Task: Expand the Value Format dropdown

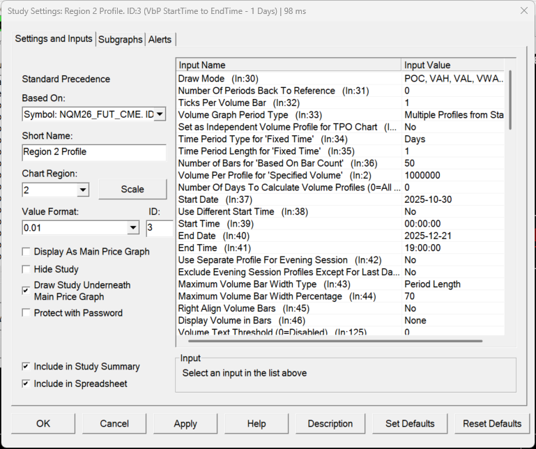Action: pos(133,227)
